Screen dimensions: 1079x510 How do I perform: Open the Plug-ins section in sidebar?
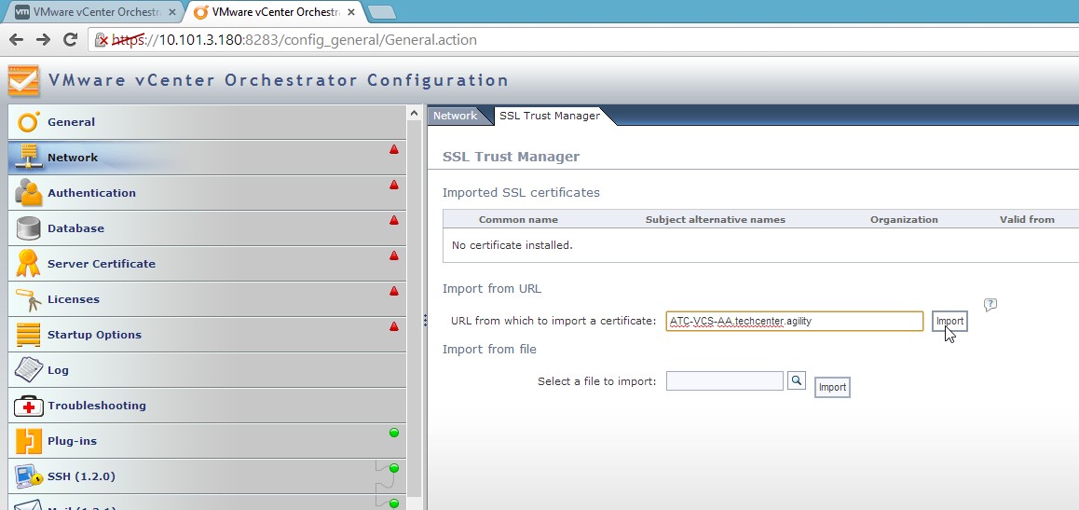click(x=72, y=441)
